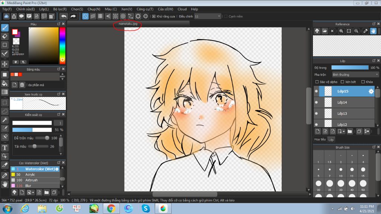381x214 pixels.
Task: Adjust the Tải màu load-color slider
Action: (x=38, y=146)
